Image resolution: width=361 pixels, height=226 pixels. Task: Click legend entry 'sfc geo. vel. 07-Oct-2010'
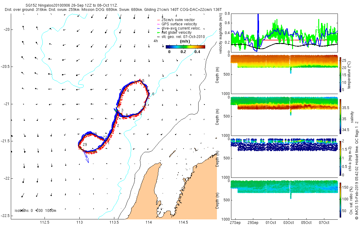[183, 36]
